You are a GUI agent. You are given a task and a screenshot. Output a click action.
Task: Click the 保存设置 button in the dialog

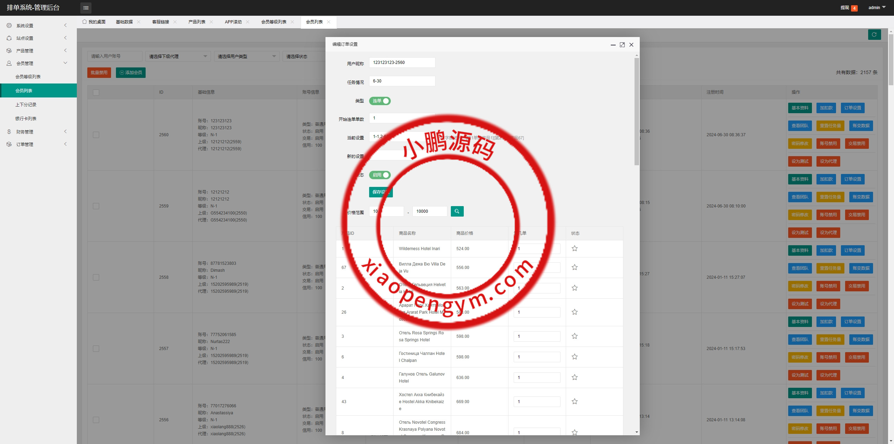point(381,192)
